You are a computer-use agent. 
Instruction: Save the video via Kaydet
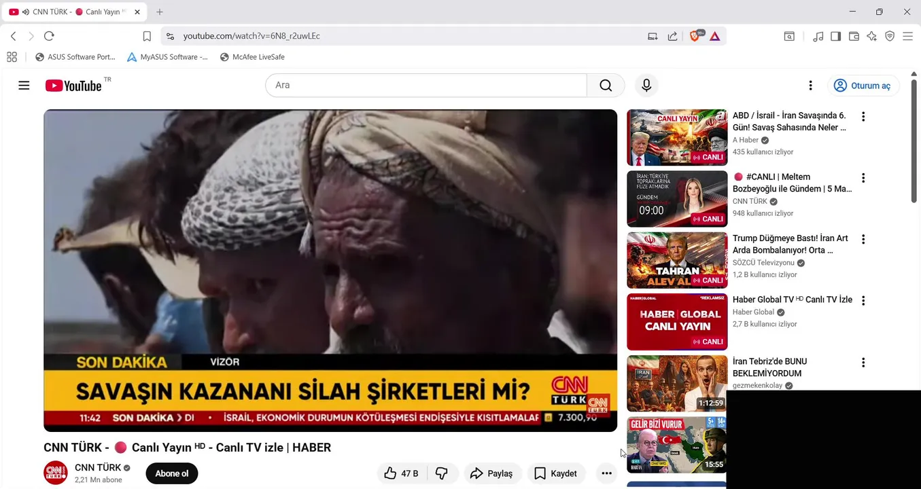pos(556,473)
